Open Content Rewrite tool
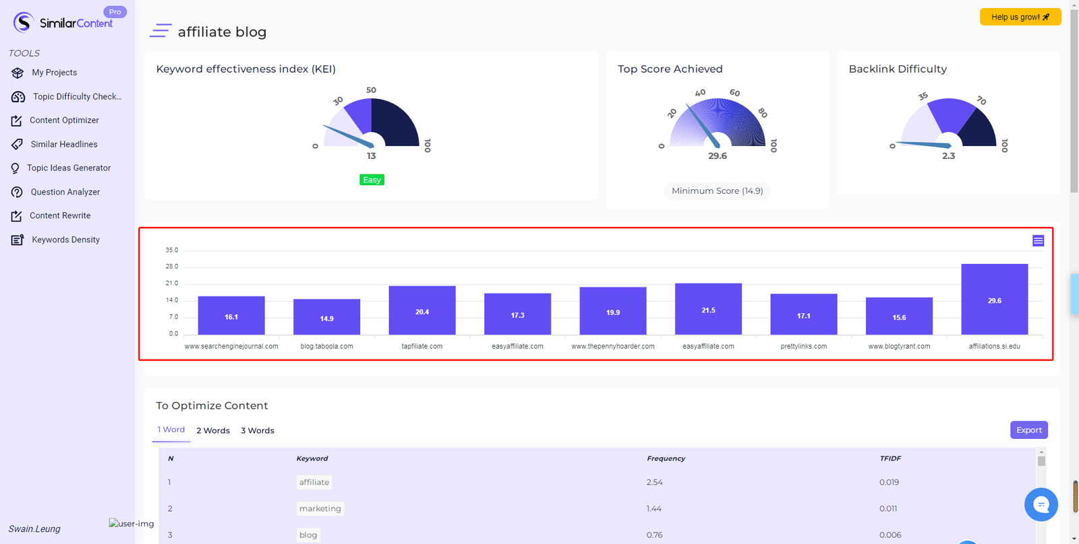The image size is (1079, 544). [x=60, y=216]
